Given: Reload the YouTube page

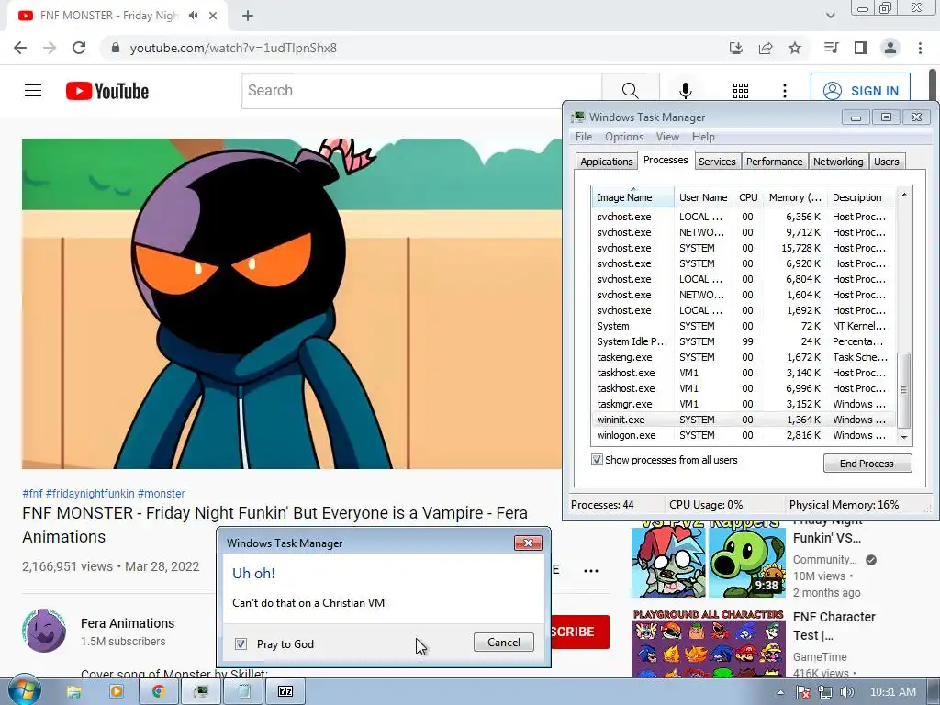Looking at the screenshot, I should click(79, 48).
